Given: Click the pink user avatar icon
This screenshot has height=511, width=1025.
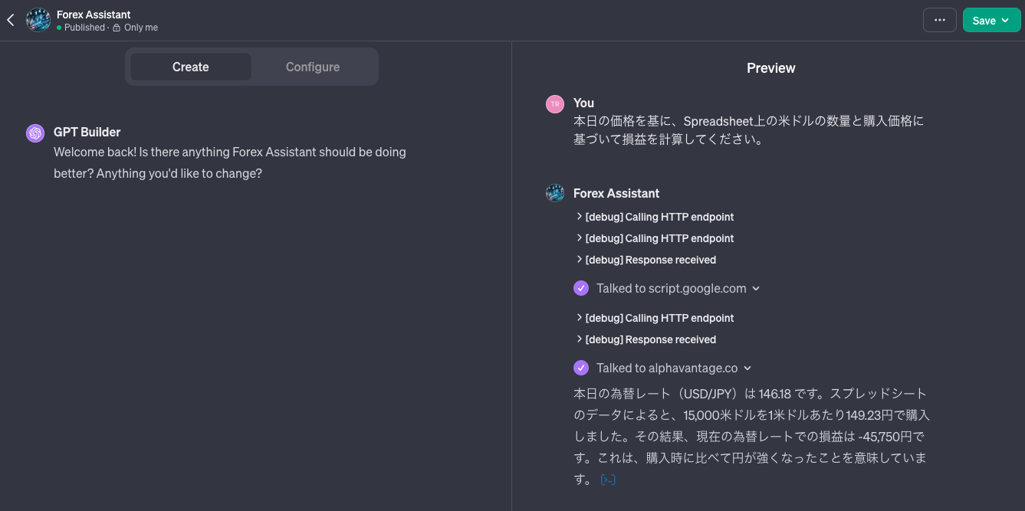Looking at the screenshot, I should 555,104.
